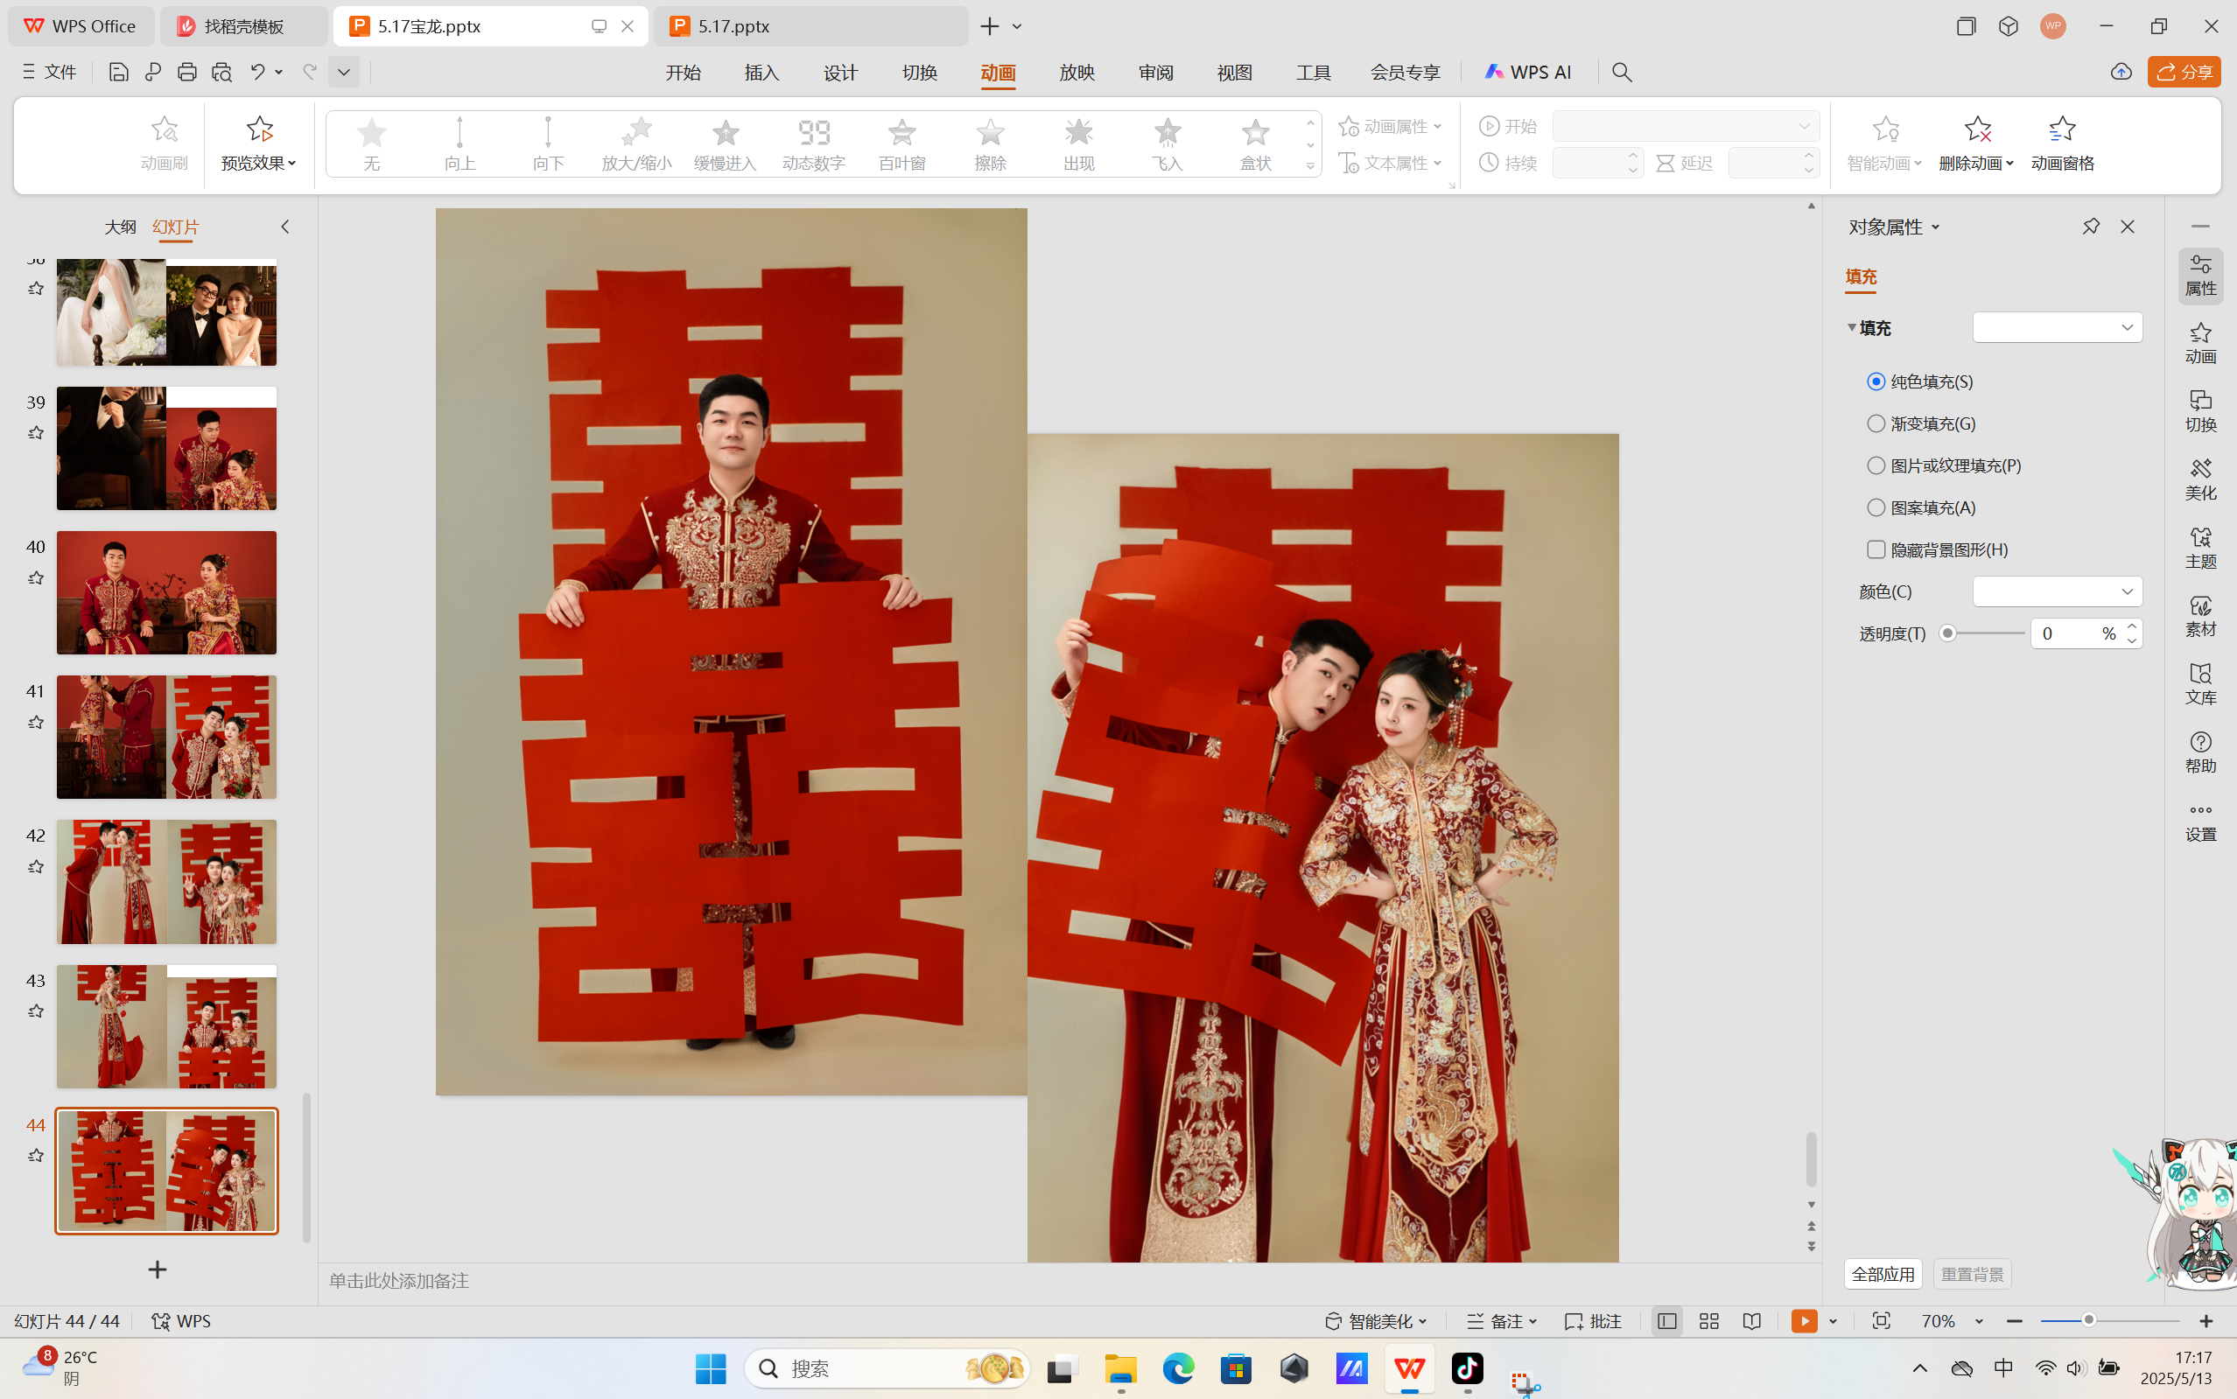Image resolution: width=2237 pixels, height=1399 pixels.
Task: Click the Animation Pane (动画窗格) icon
Action: click(2061, 129)
